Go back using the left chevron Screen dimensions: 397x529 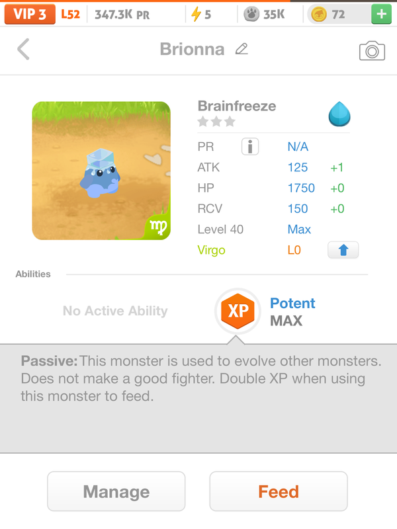[x=23, y=50]
